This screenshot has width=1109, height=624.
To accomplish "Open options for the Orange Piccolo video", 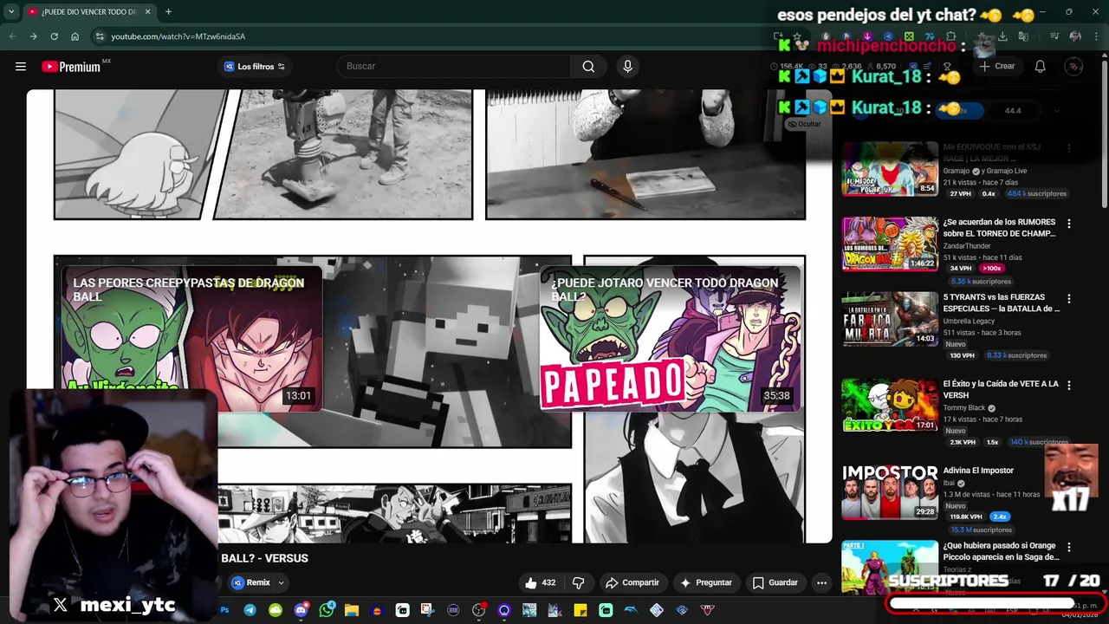I will (1068, 547).
